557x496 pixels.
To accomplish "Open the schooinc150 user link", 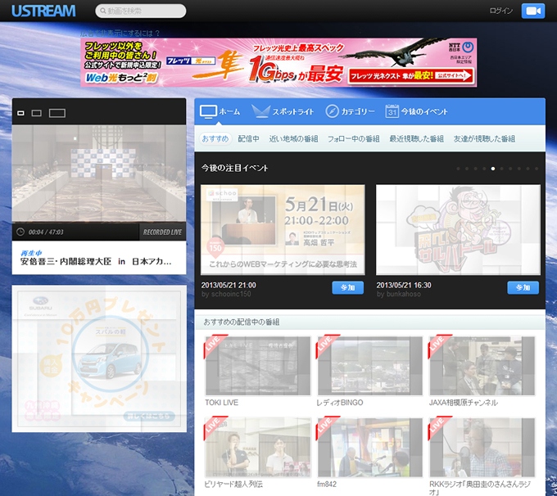I will pyautogui.click(x=230, y=295).
